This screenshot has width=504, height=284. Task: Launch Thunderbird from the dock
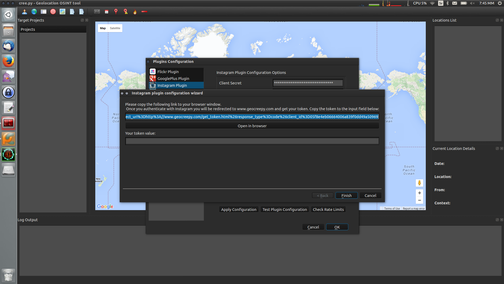(8, 46)
